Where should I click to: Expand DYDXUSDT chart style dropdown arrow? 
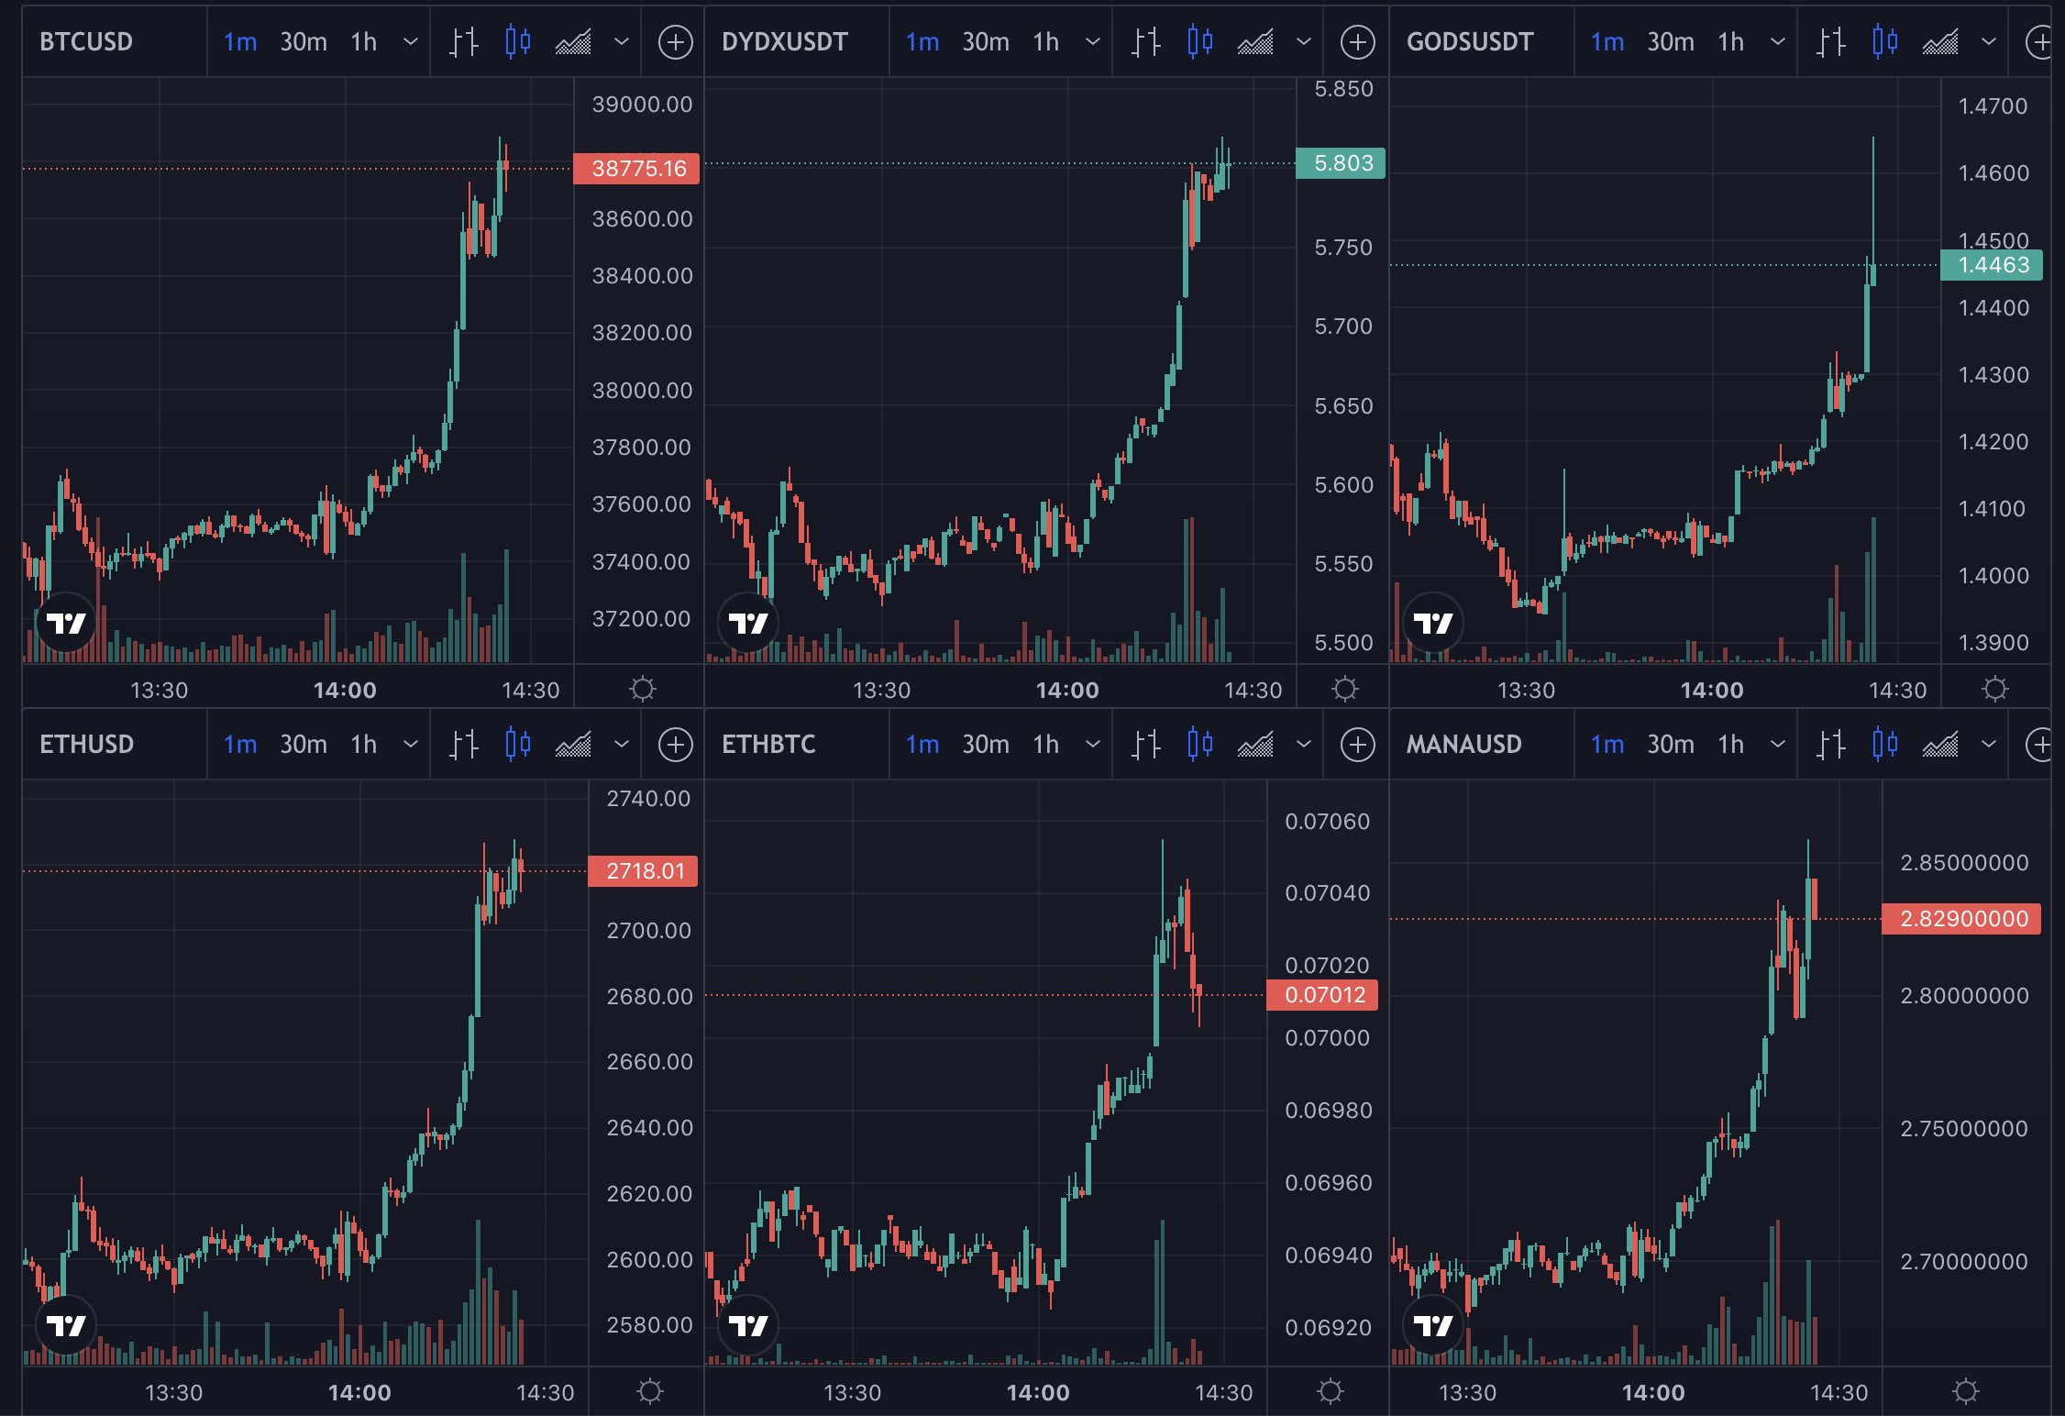1304,42
